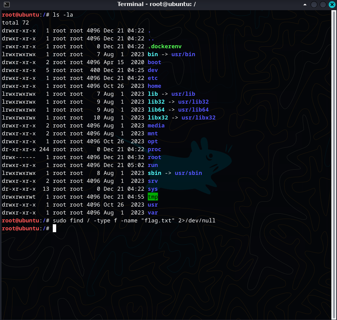Image resolution: width=337 pixels, height=320 pixels.
Task: Click the cursor block at the last prompt
Action: (x=55, y=228)
